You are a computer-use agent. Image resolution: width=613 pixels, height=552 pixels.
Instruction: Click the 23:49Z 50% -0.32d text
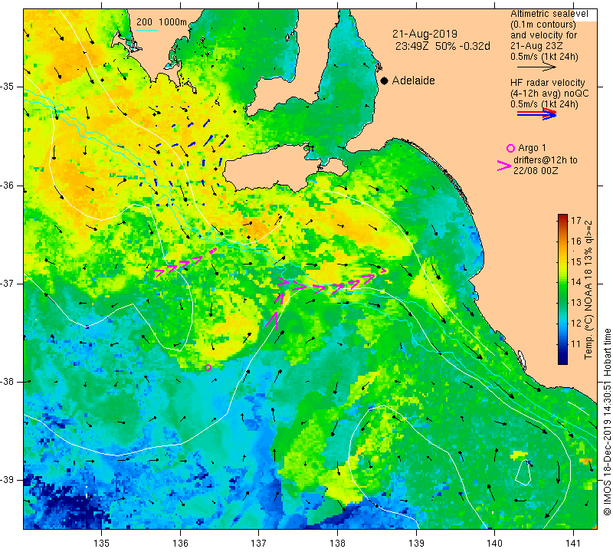(443, 46)
